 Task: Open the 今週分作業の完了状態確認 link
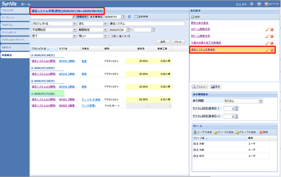(206, 43)
